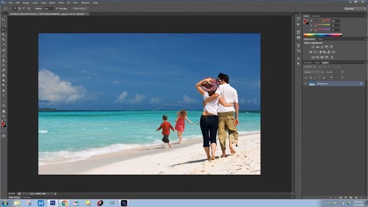The image size is (368, 207).
Task: Open the collapsed Character panel icon
Action: point(298,58)
